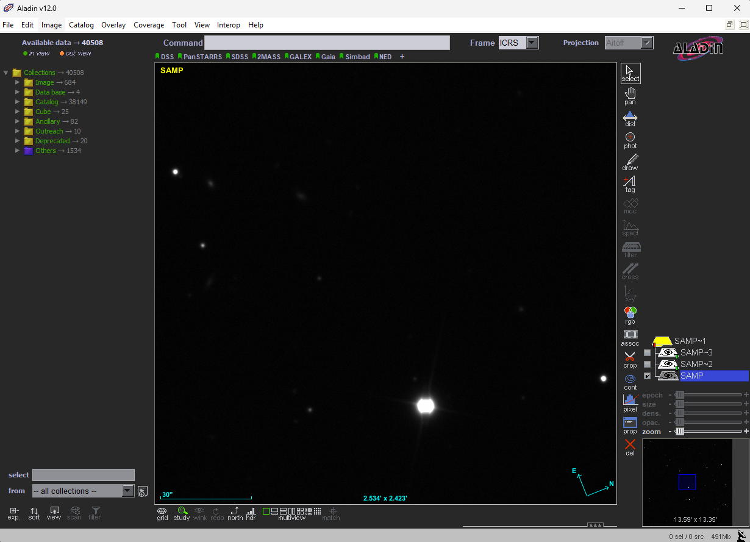Pick the dist measurement tool

click(x=630, y=118)
